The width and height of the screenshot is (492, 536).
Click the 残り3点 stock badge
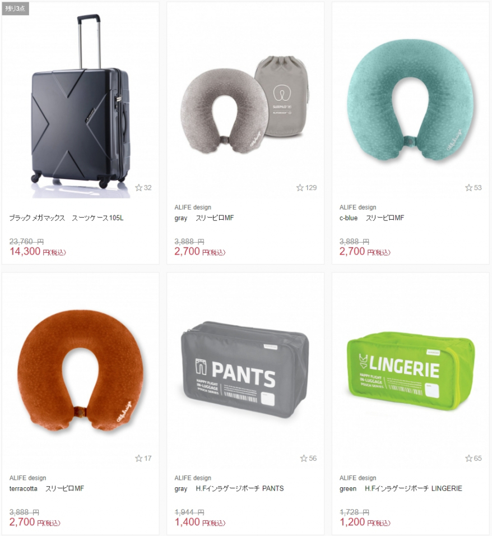[x=15, y=8]
